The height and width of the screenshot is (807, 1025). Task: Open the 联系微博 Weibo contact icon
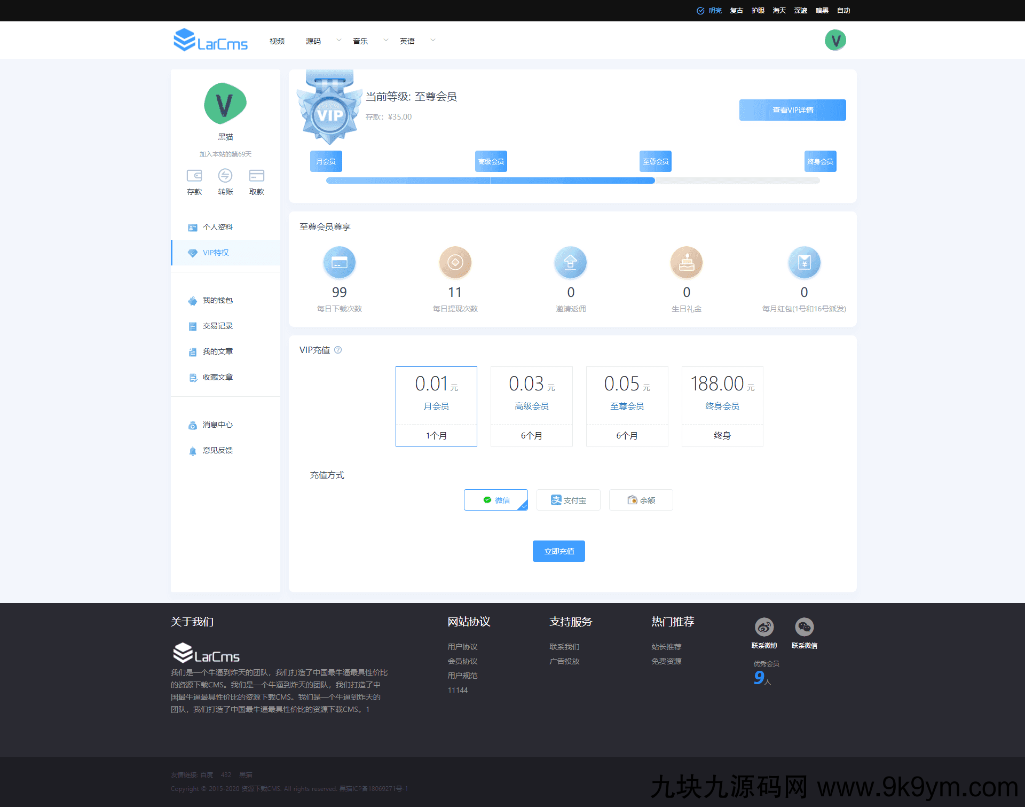(763, 627)
